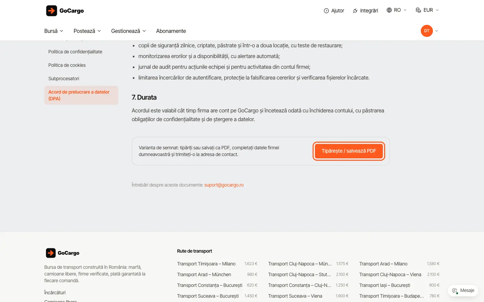
Task: Open the Integrări link
Action: coord(365,11)
